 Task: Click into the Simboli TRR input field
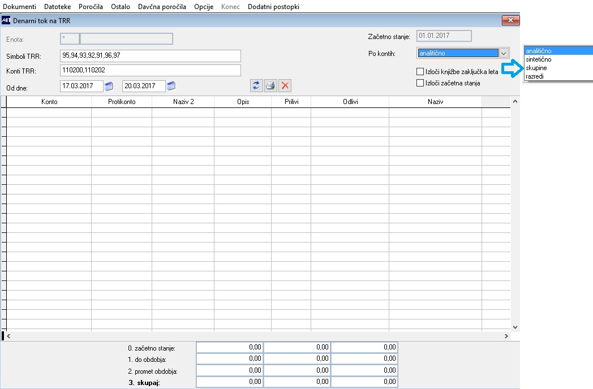150,55
